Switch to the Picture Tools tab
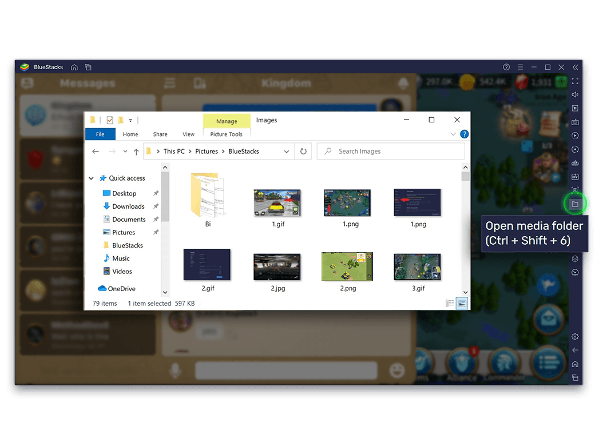595x446 pixels. point(227,134)
